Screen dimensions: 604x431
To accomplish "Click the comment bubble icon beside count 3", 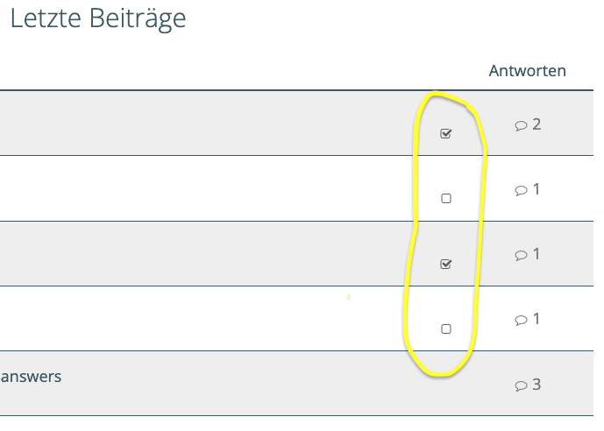I will [521, 385].
